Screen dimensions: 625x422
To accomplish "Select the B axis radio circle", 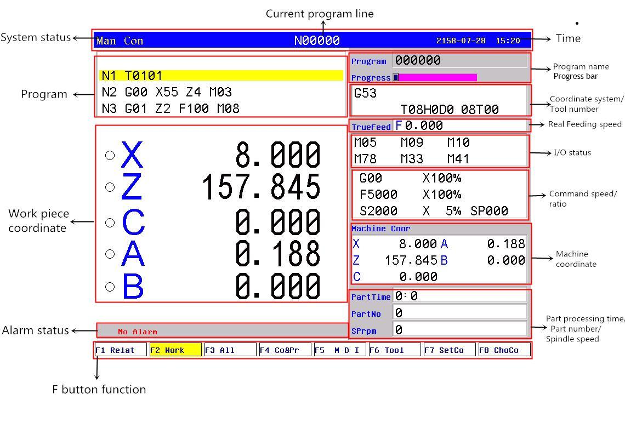I will [x=110, y=287].
